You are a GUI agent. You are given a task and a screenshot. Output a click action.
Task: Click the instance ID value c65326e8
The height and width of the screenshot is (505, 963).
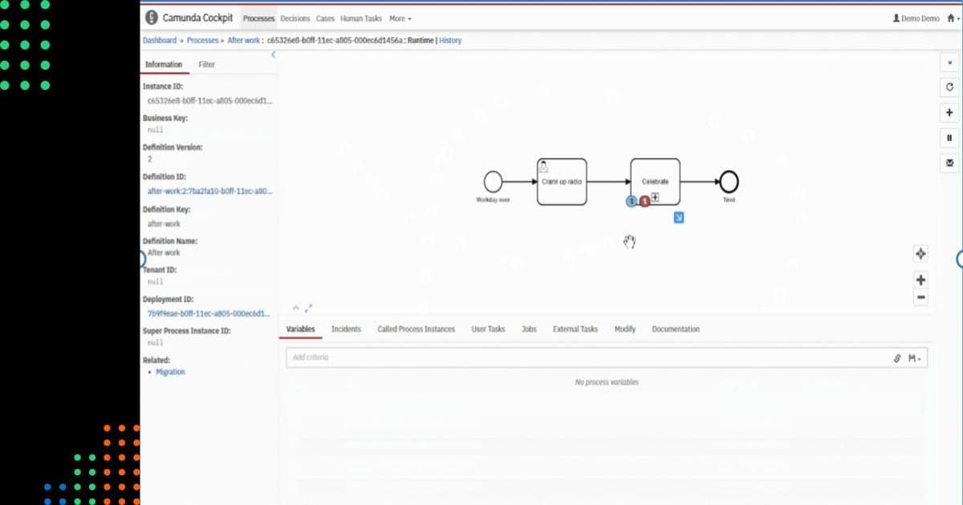click(209, 101)
